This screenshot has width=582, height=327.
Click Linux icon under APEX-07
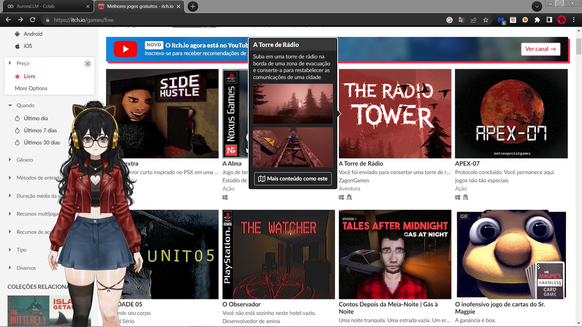pos(465,198)
